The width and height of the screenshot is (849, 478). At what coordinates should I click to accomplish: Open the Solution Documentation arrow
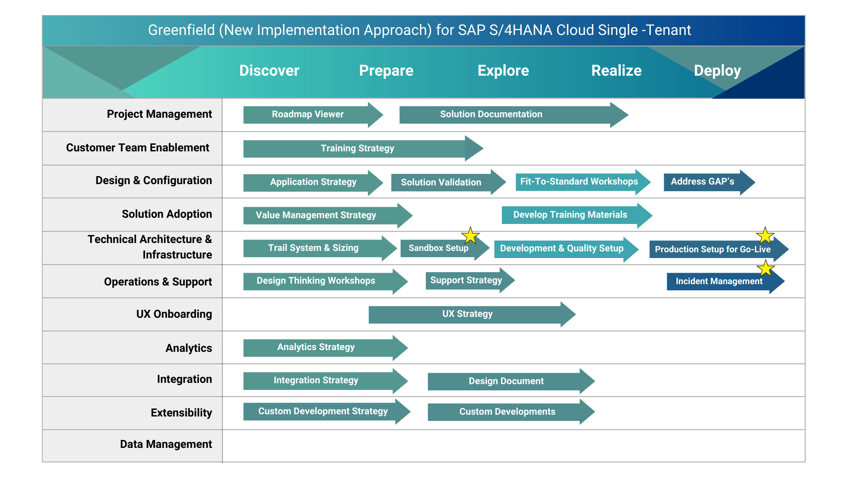click(x=514, y=115)
